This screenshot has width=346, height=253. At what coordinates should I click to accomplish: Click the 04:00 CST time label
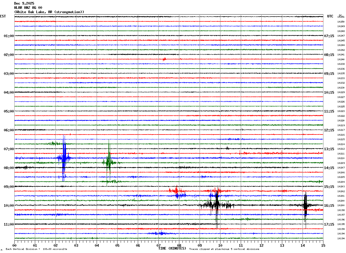9,93
